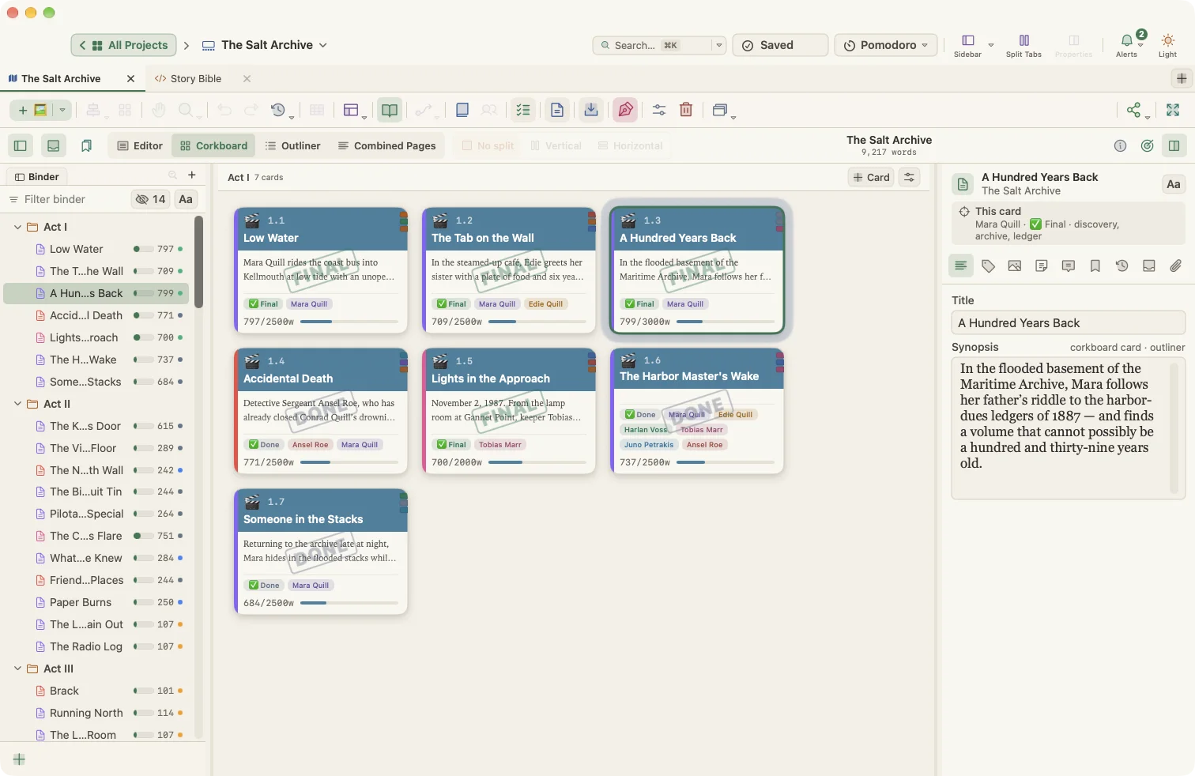The image size is (1195, 776).
Task: Toggle the Aa case-match binder filter
Action: click(x=186, y=199)
